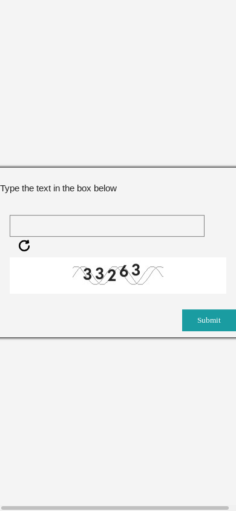Click the white captcha background left area
The height and width of the screenshot is (511, 236).
click(x=41, y=275)
